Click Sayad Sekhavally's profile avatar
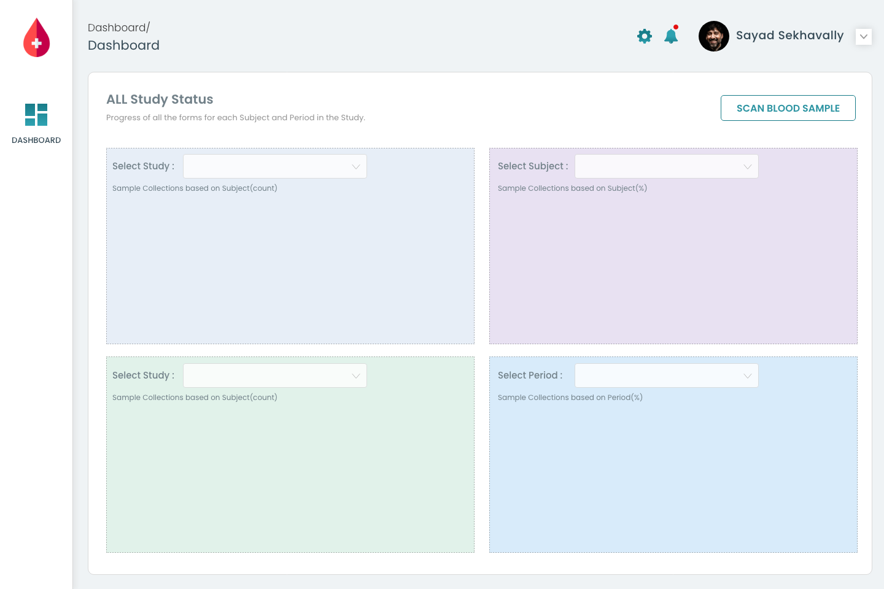Viewport: 884px width, 589px height. point(714,36)
